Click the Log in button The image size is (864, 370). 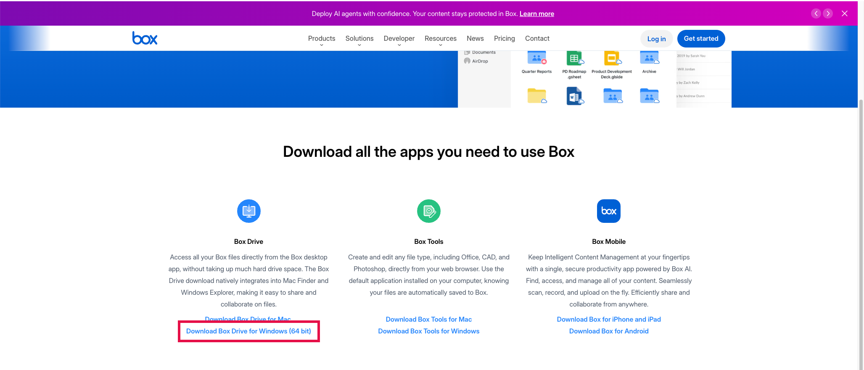[656, 39]
